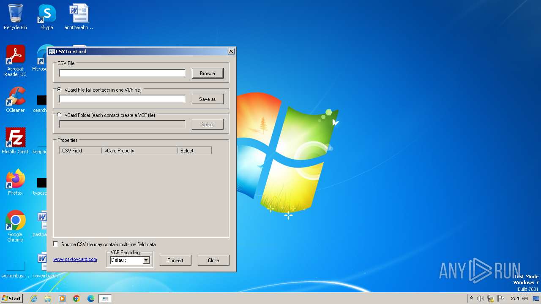Image resolution: width=541 pixels, height=304 pixels.
Task: Select the vCard File (all contacts) option
Action: 59,90
